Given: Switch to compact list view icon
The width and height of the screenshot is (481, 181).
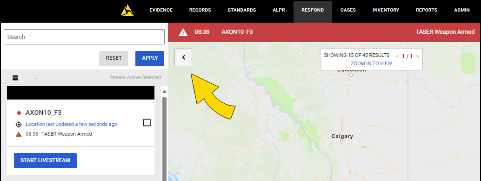Looking at the screenshot, I should 36,78.
